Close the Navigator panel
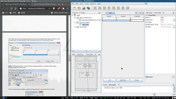This screenshot has width=176, height=99. (x=95, y=54)
